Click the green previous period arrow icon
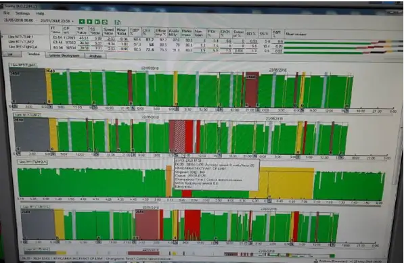This screenshot has width=404, height=263. 82,22
